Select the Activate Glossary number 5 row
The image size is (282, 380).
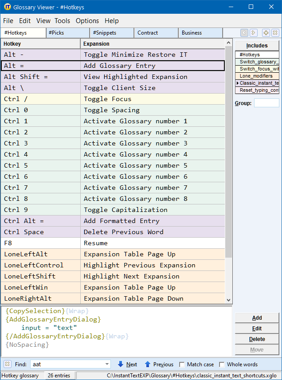[113, 165]
